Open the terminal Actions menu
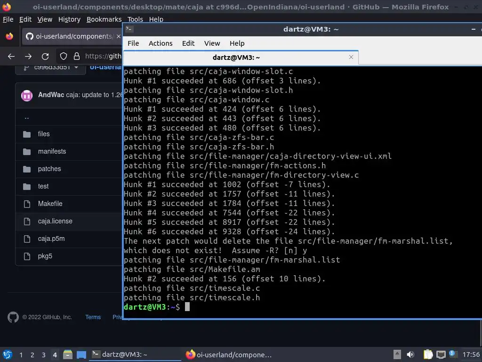The image size is (482, 362). 161,43
